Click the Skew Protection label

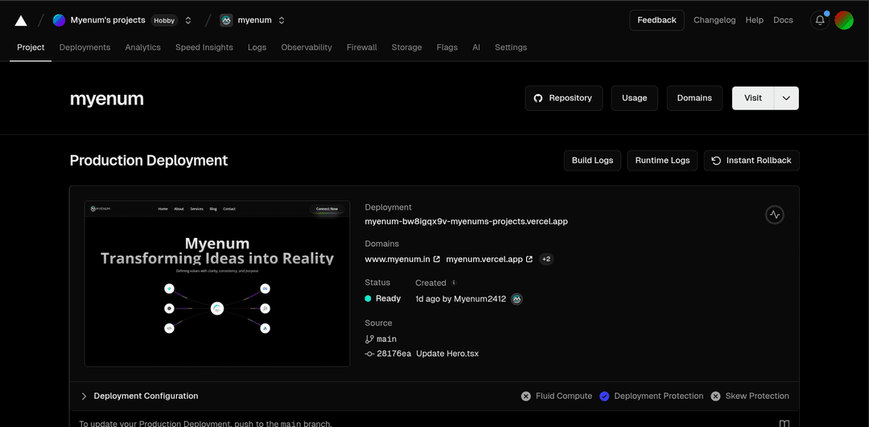click(x=757, y=396)
